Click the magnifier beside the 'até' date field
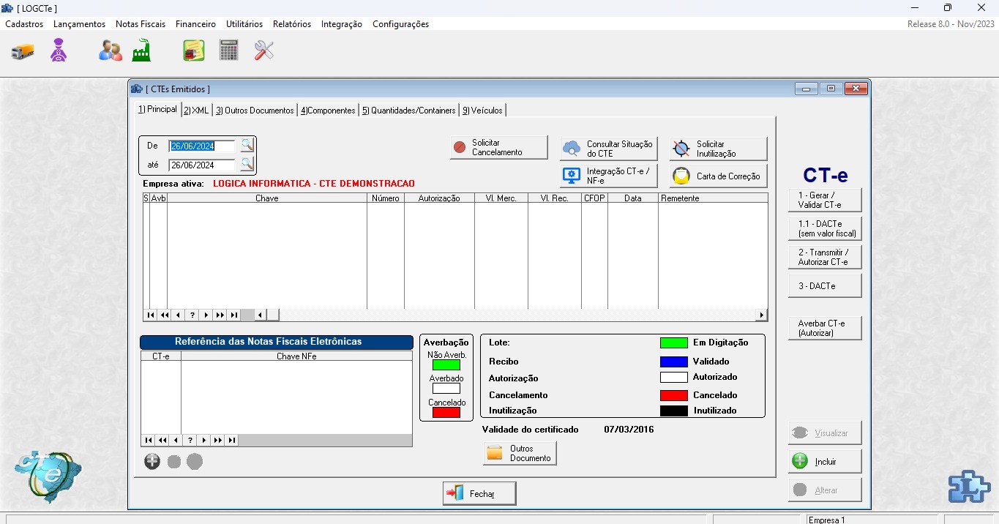The image size is (999, 524). coord(247,164)
